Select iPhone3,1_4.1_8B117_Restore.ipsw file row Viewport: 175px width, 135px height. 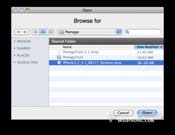(106, 63)
